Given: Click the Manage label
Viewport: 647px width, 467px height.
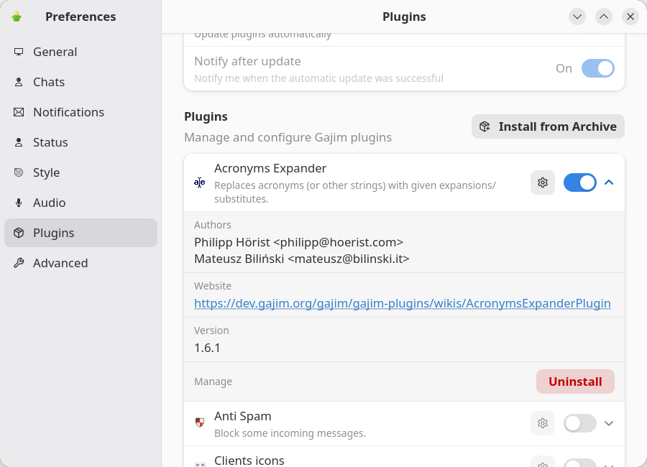Looking at the screenshot, I should tap(213, 382).
